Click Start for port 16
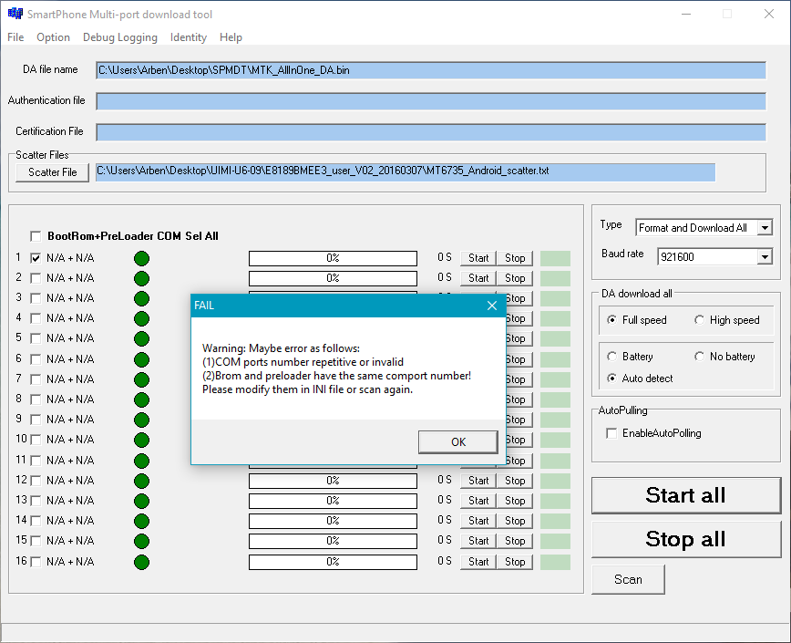The width and height of the screenshot is (791, 643). (x=478, y=562)
